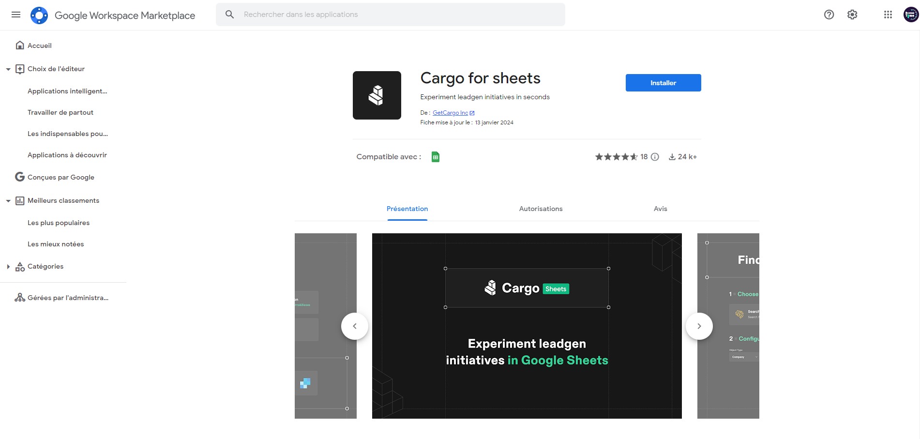Click the Catégories shapes icon

point(20,266)
